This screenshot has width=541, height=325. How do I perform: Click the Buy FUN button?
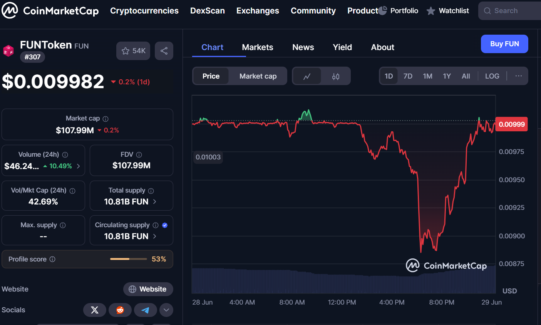(504, 44)
